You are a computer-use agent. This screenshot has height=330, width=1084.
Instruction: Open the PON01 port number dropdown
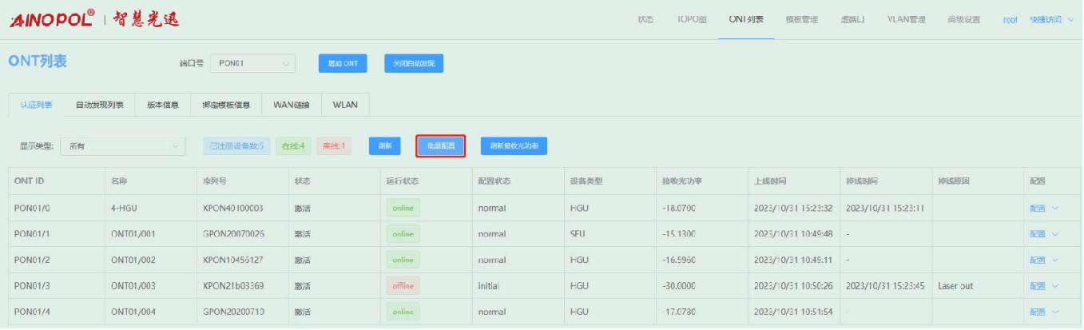pyautogui.click(x=252, y=64)
